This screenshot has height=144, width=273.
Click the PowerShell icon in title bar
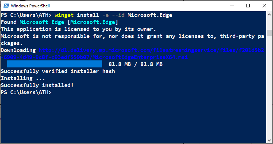[x=6, y=6]
